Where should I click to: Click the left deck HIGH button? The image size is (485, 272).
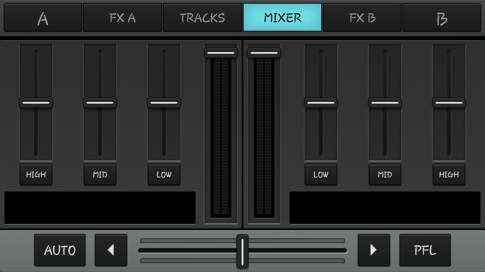tap(36, 175)
